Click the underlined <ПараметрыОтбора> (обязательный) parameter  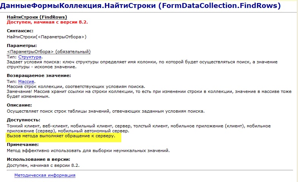pos(49,52)
